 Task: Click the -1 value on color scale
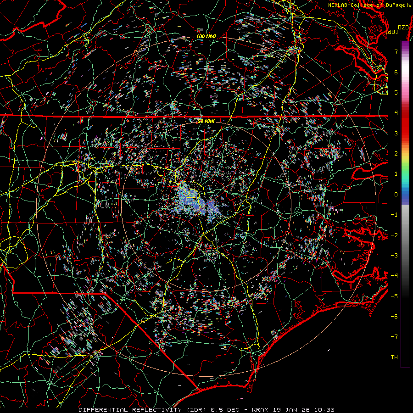click(x=394, y=215)
